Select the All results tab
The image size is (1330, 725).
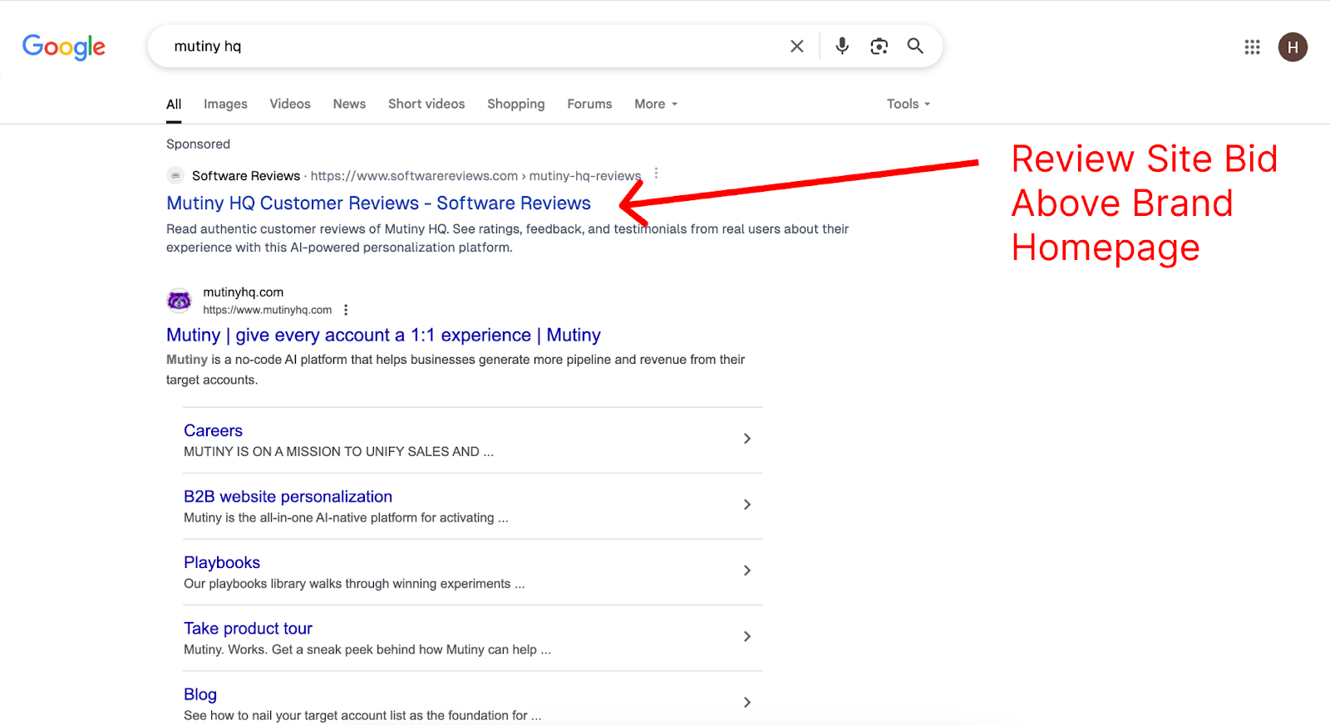tap(174, 104)
